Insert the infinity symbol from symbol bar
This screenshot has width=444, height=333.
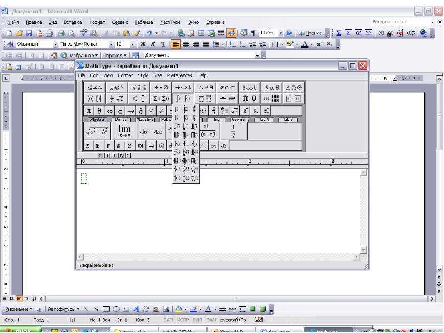109,110
